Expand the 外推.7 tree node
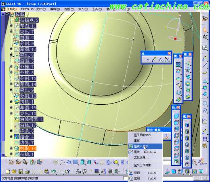The height and width of the screenshot is (182, 210). (11, 66)
